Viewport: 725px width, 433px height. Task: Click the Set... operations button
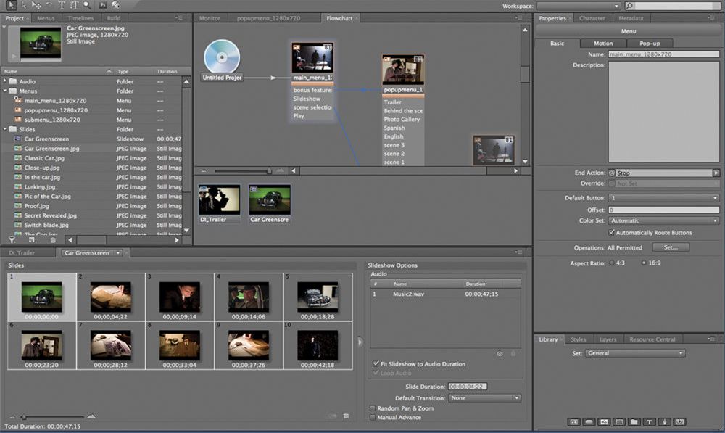[670, 247]
